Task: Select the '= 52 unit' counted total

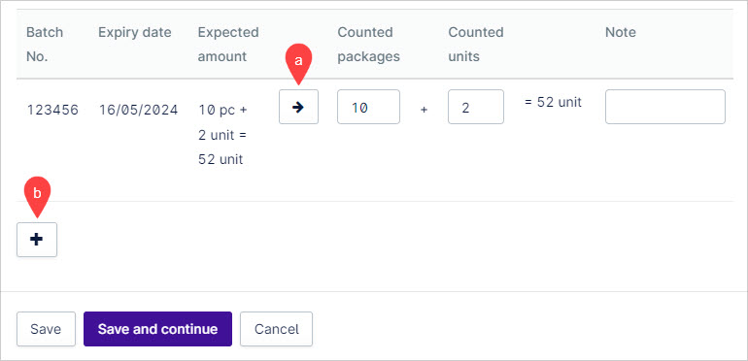Action: tap(553, 103)
